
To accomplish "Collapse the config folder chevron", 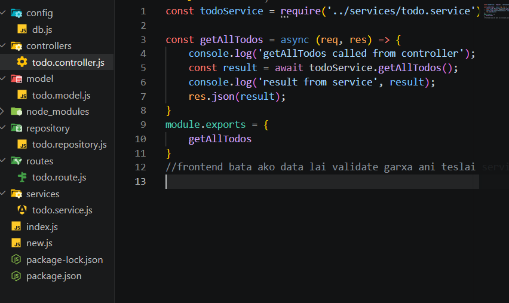I will coord(3,13).
